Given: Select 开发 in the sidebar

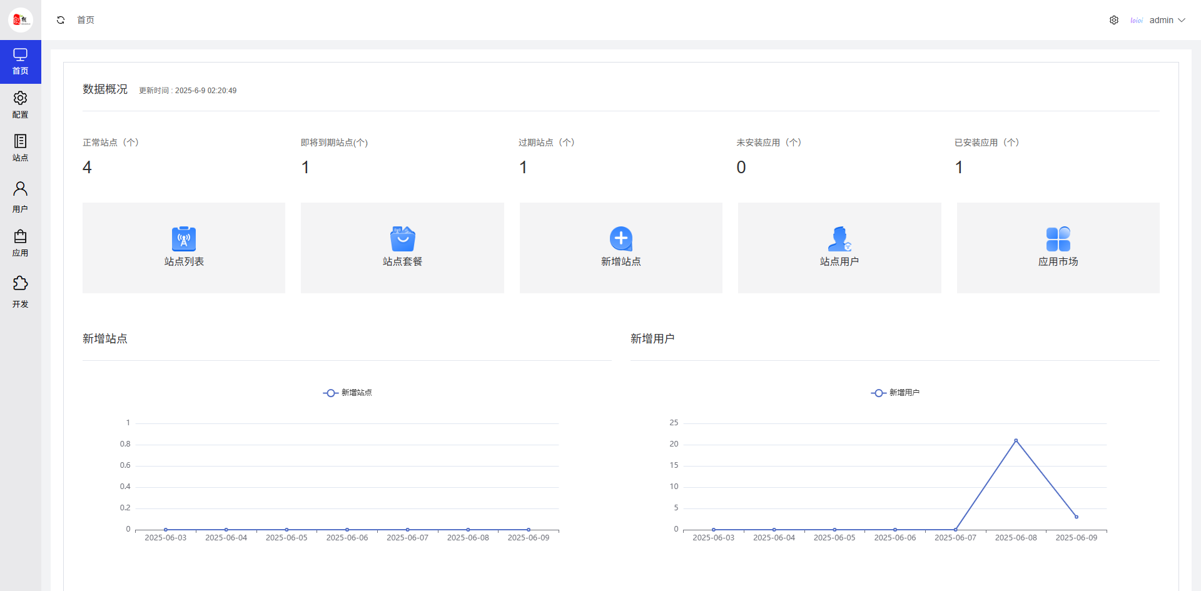Looking at the screenshot, I should tap(20, 291).
